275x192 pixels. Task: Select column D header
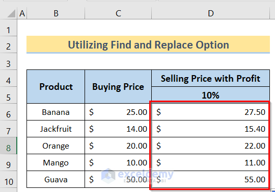(x=211, y=13)
